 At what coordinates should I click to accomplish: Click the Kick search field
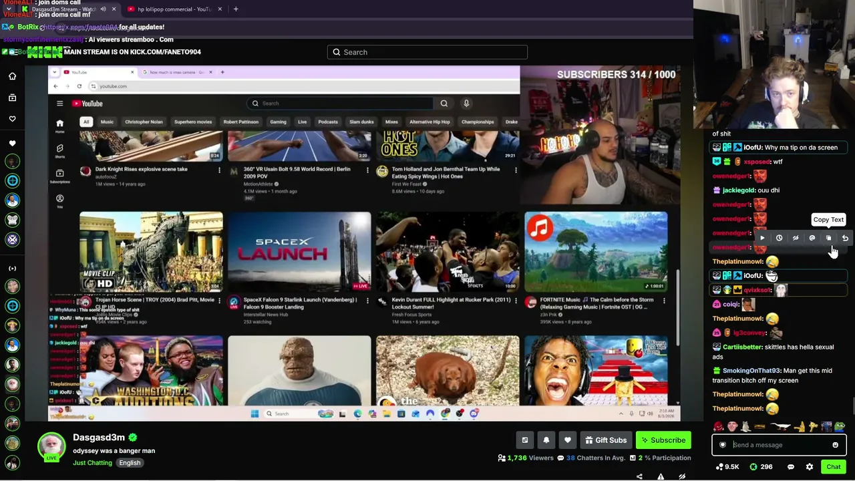click(427, 52)
